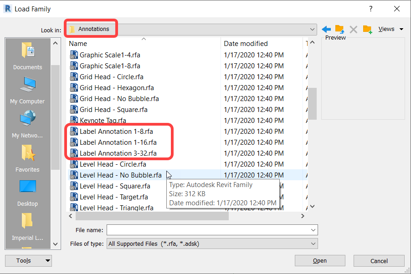Viewport: 411px width, 274px height.
Task: Click the Cancel button
Action: pos(379,260)
